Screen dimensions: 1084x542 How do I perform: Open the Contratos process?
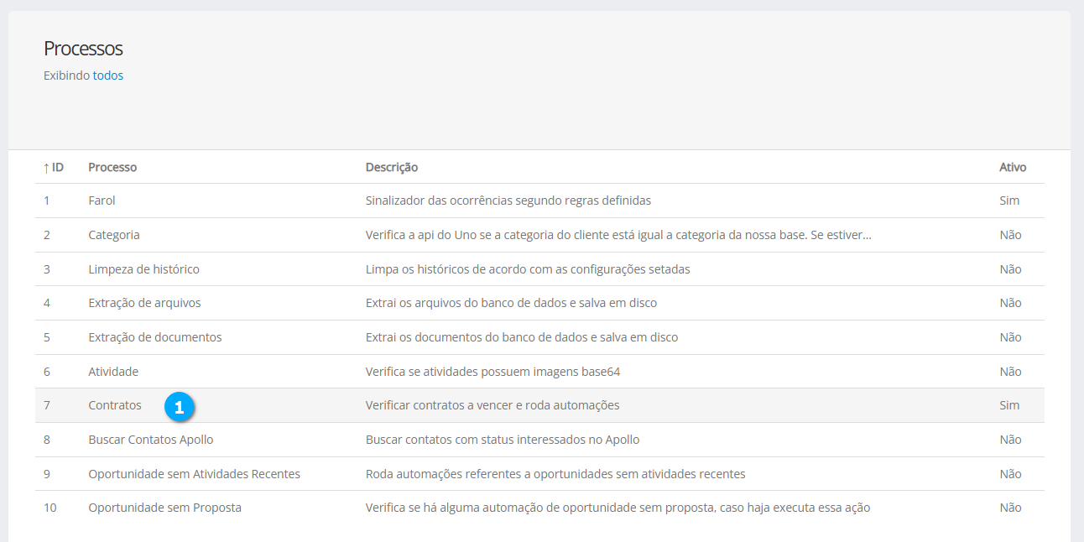point(115,405)
